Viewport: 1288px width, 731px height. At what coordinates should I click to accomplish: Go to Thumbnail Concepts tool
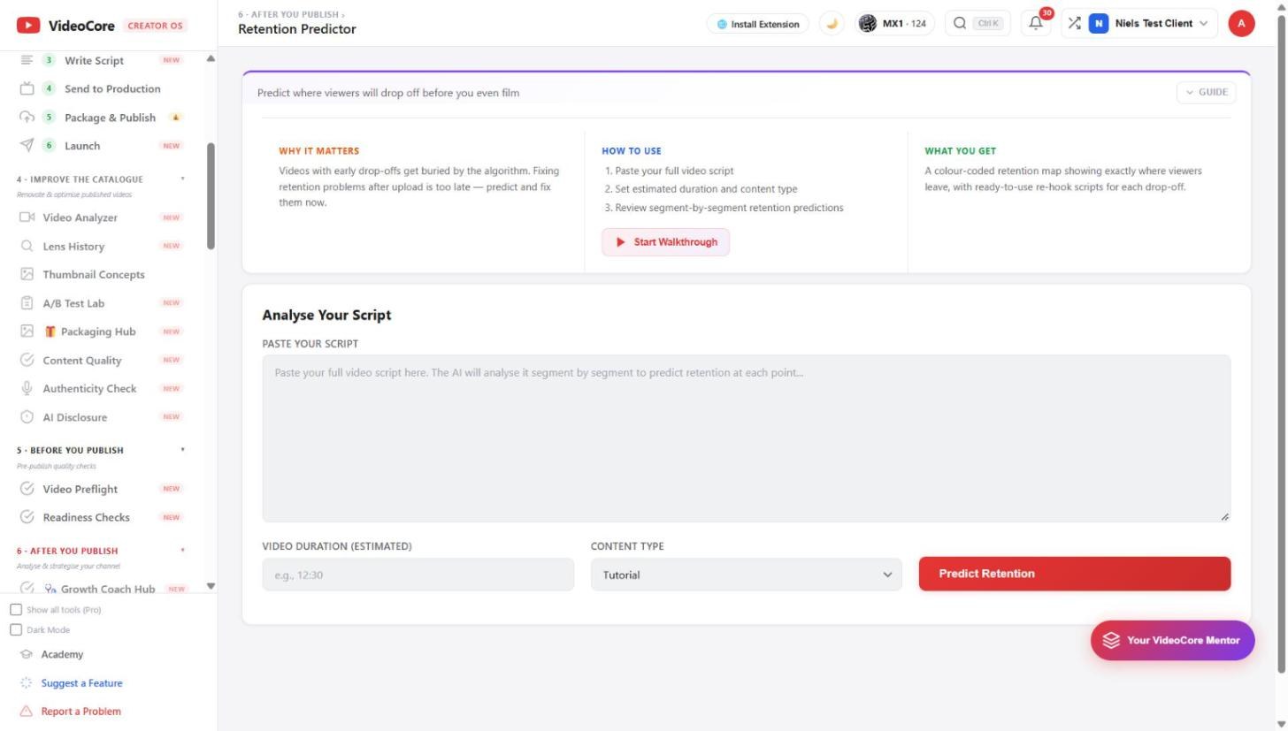point(100,274)
